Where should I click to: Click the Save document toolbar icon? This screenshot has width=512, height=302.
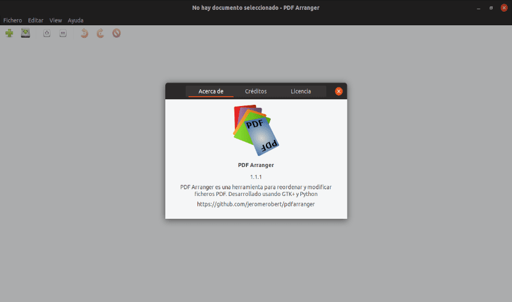[25, 33]
